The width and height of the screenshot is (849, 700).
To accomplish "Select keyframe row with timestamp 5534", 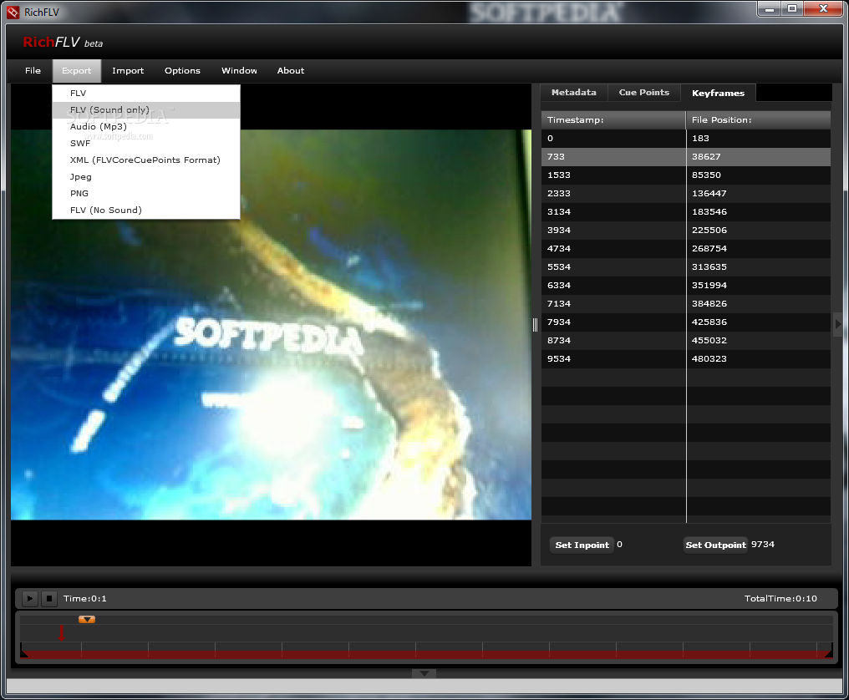I will (x=686, y=267).
